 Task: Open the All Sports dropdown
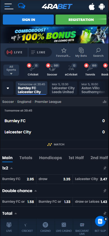point(11,70)
